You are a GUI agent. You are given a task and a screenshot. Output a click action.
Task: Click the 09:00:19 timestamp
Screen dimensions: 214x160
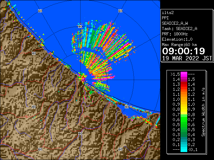click(184, 51)
